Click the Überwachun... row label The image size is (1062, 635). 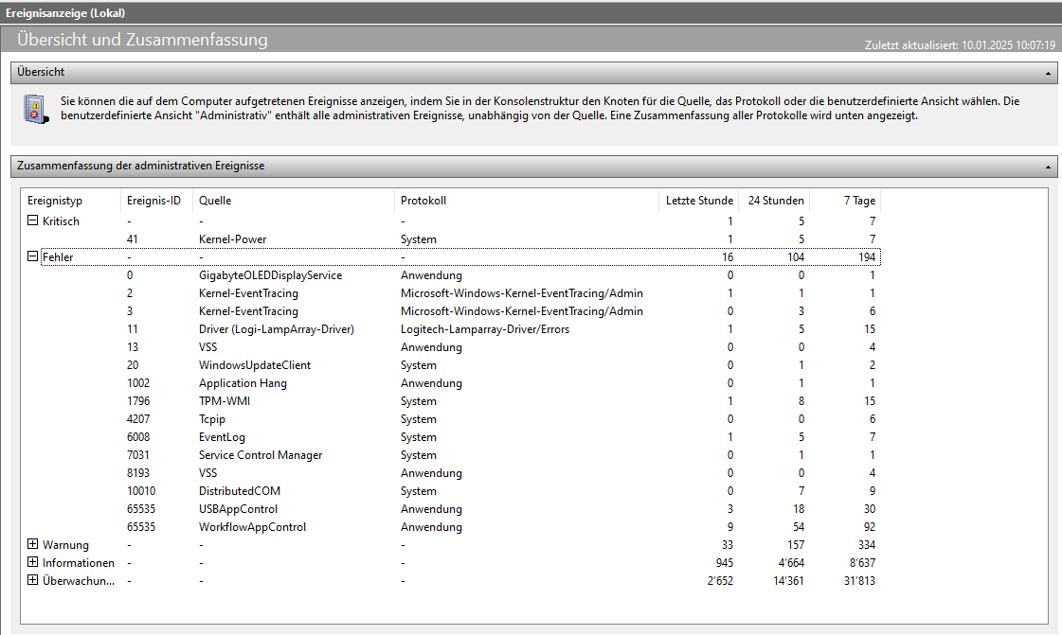point(79,581)
